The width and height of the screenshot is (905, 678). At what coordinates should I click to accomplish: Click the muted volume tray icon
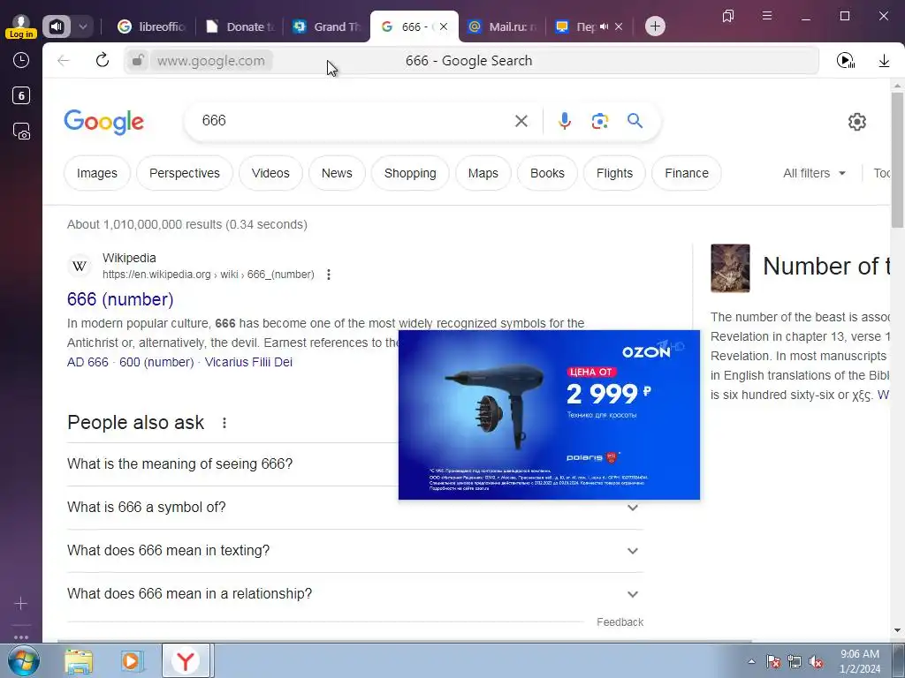click(816, 662)
